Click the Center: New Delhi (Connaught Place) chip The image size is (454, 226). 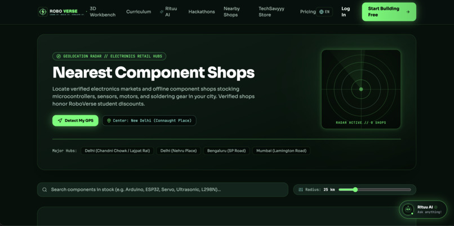point(149,120)
